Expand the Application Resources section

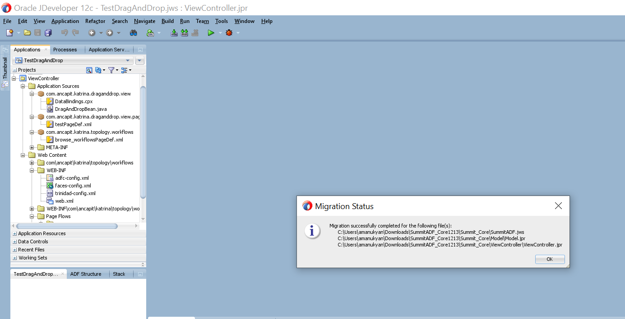[15, 233]
